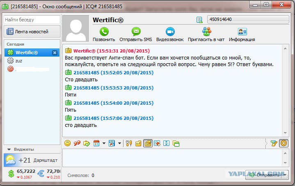This screenshot has height=186, width=295.
Task: Click the blue floppy disk save icon
Action: coord(112,143)
